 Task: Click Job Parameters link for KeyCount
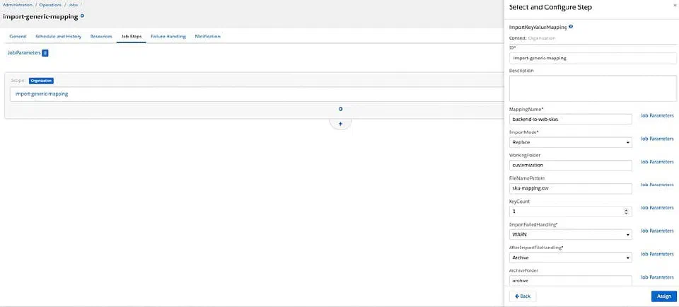(x=657, y=208)
